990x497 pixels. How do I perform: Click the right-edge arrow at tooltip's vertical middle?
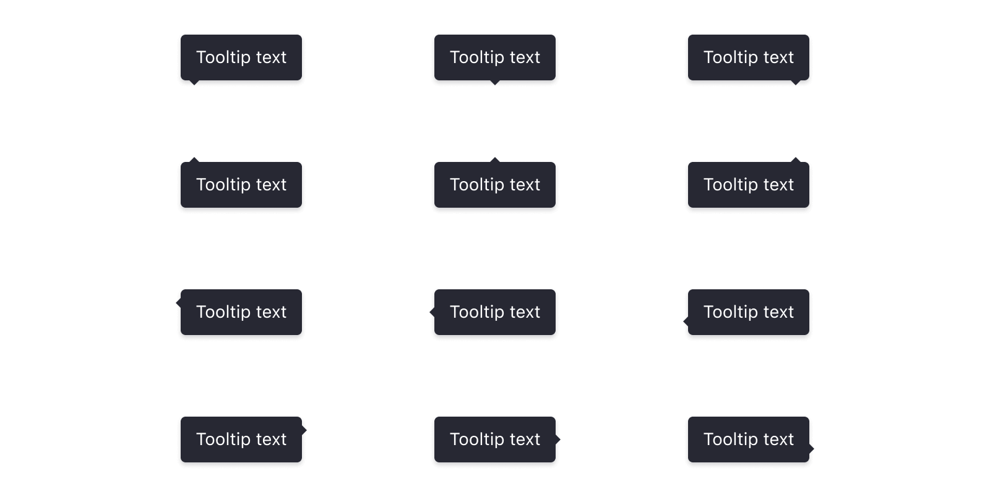pyautogui.click(x=559, y=440)
